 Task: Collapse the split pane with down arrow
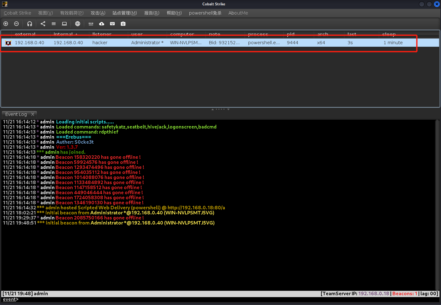pos(228,109)
